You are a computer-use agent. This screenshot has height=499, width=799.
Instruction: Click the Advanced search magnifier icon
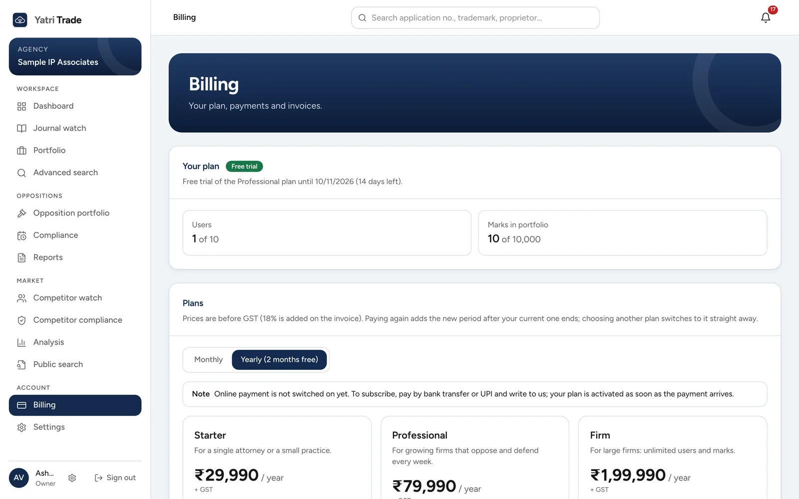[x=21, y=173]
